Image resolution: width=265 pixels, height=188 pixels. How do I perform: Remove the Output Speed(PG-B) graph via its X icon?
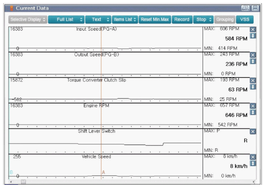pyautogui.click(x=253, y=55)
